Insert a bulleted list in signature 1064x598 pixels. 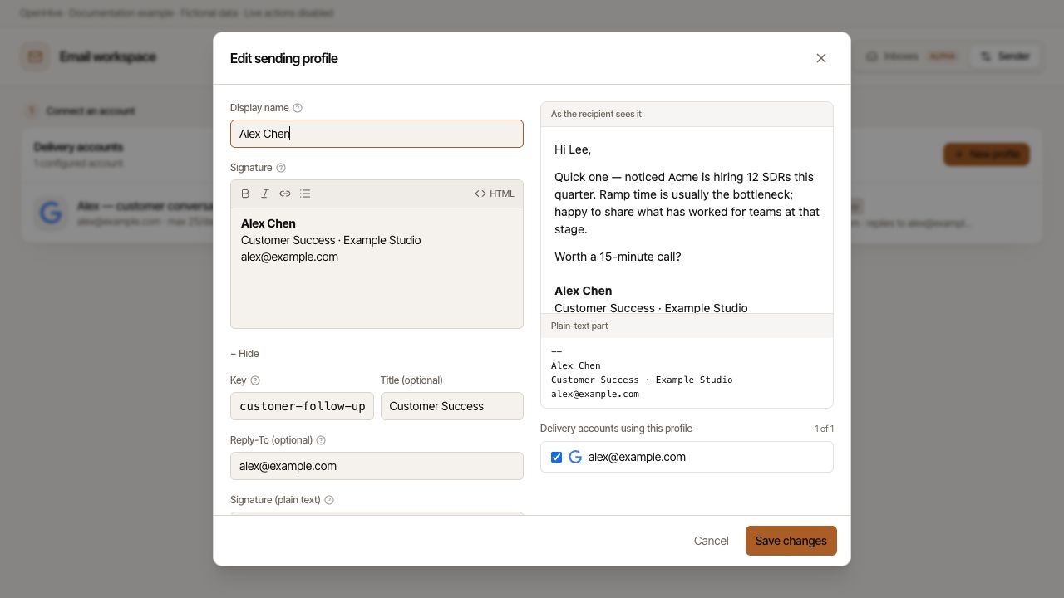click(x=305, y=194)
